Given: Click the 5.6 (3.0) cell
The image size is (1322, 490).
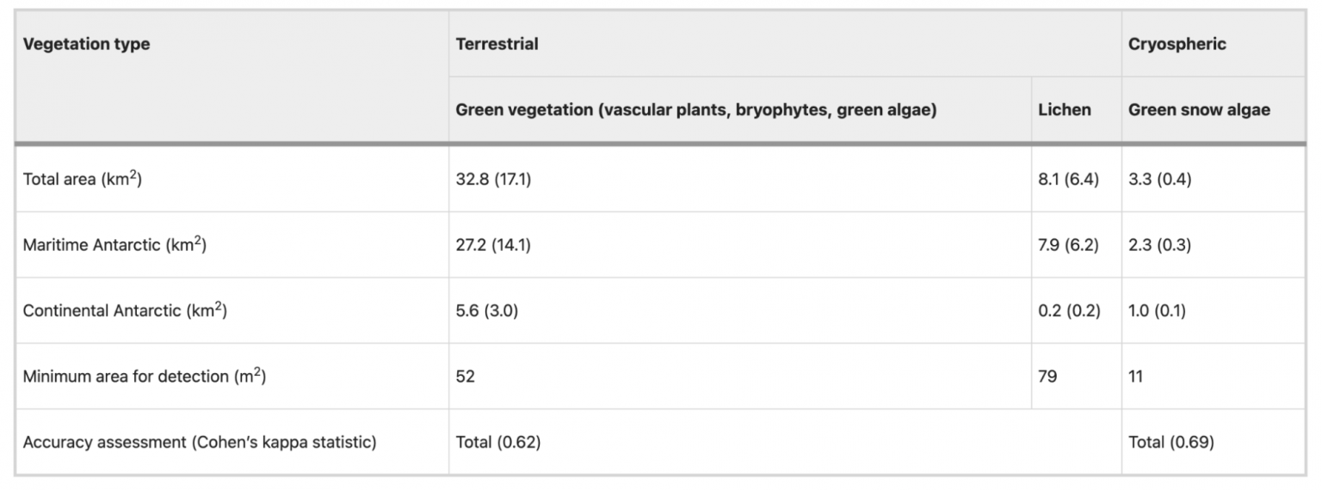Looking at the screenshot, I should click(739, 310).
